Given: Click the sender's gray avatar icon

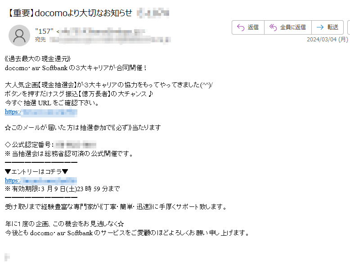Looking at the screenshot, I should (x=19, y=36).
